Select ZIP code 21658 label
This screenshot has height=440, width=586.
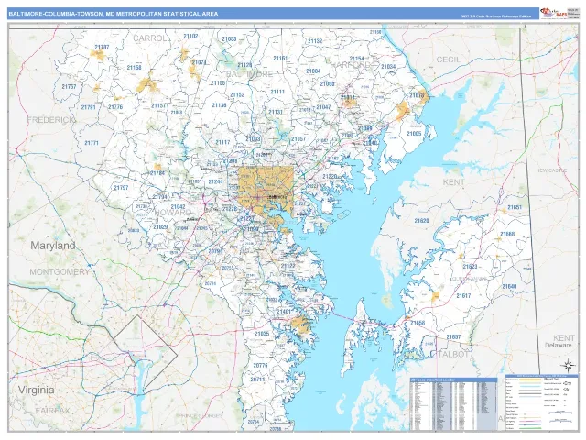[x=418, y=323]
